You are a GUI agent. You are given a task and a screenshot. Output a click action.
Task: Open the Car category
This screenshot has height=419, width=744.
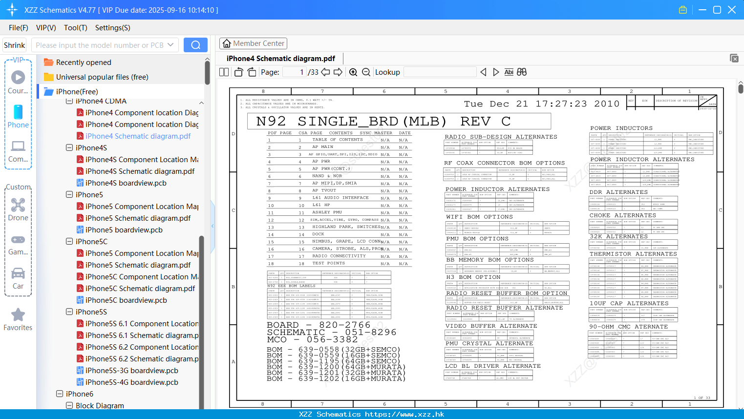point(18,273)
